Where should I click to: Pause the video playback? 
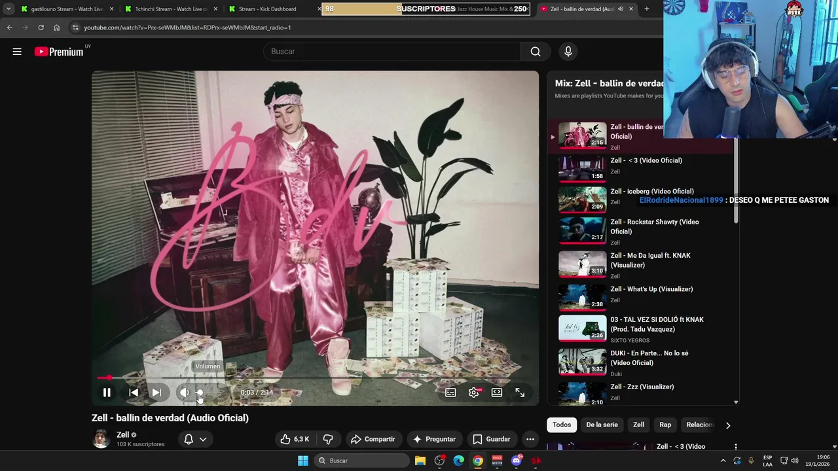click(x=107, y=392)
